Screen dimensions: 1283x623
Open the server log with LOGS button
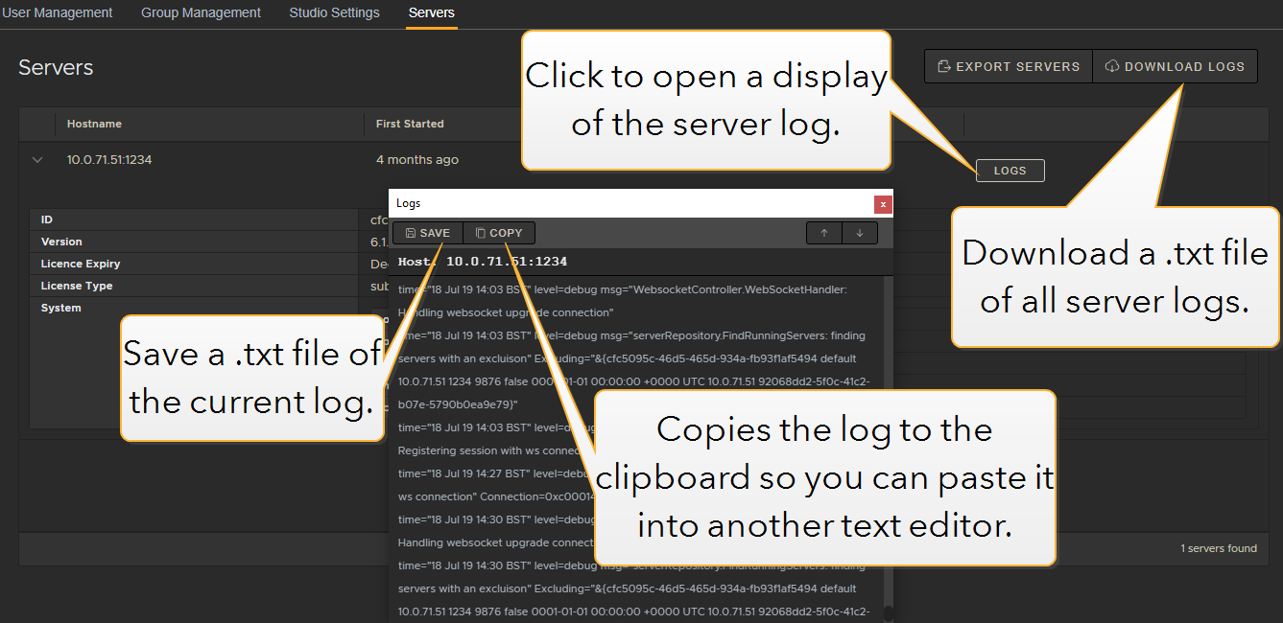[x=1010, y=171]
